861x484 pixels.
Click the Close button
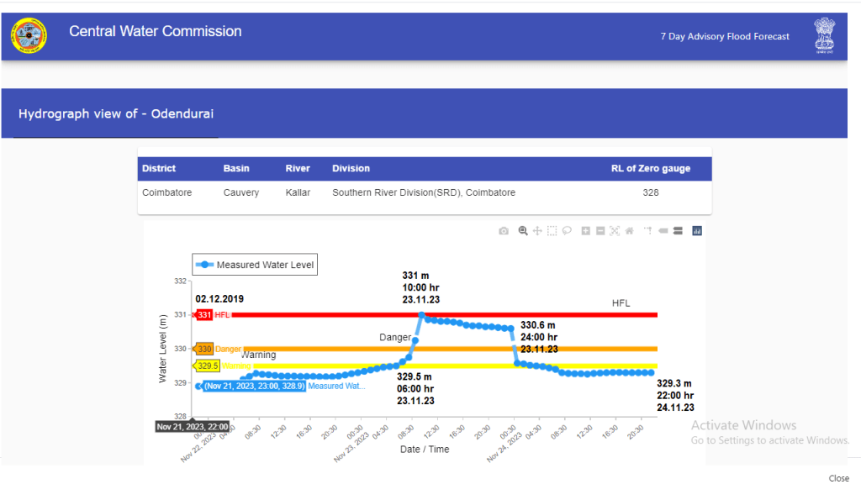point(838,478)
